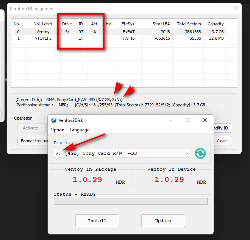Close the Ventoy2Disk window

tap(205, 120)
